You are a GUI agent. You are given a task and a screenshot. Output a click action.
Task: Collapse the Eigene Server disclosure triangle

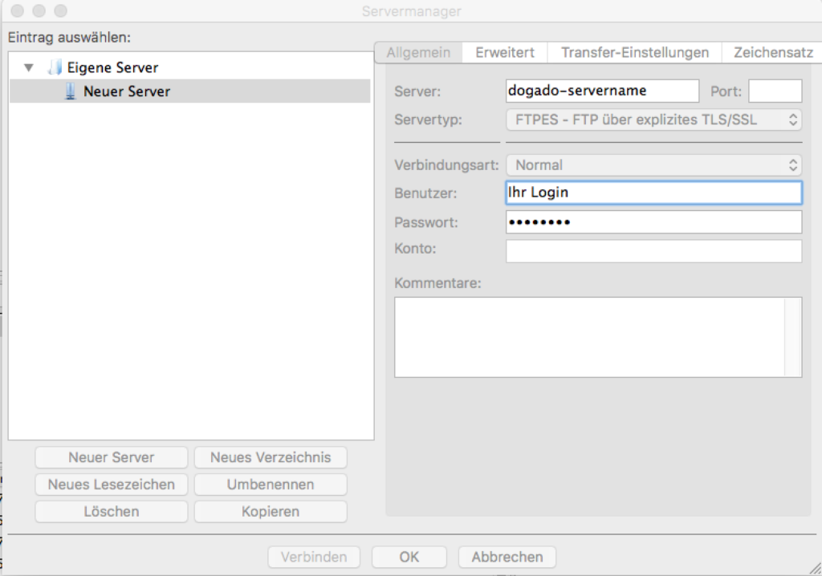28,67
